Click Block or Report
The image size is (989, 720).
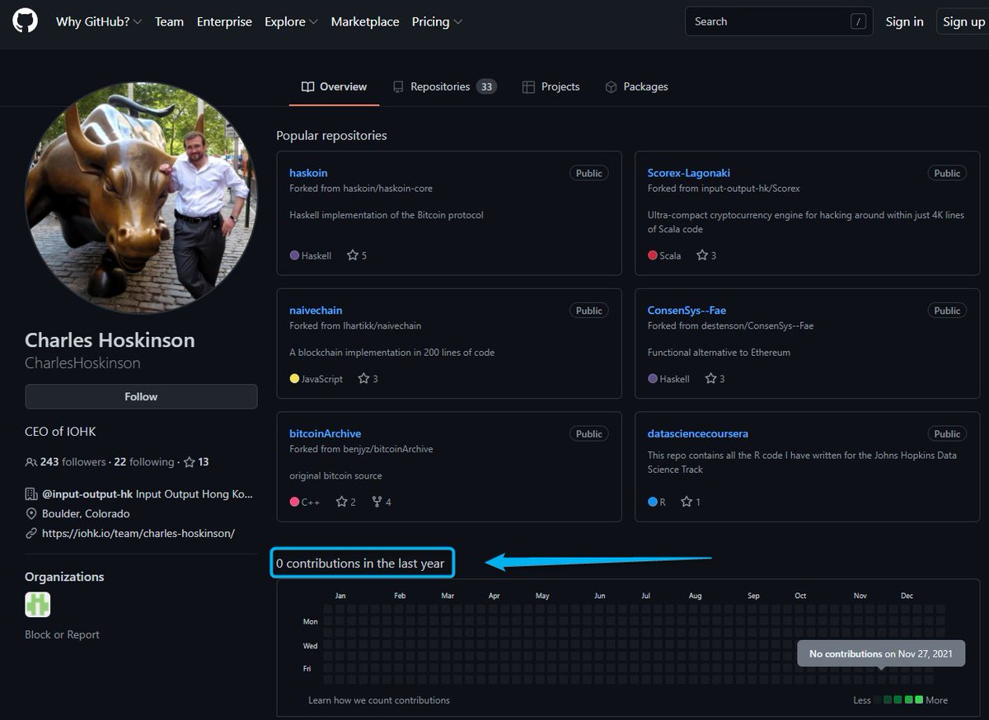point(62,634)
